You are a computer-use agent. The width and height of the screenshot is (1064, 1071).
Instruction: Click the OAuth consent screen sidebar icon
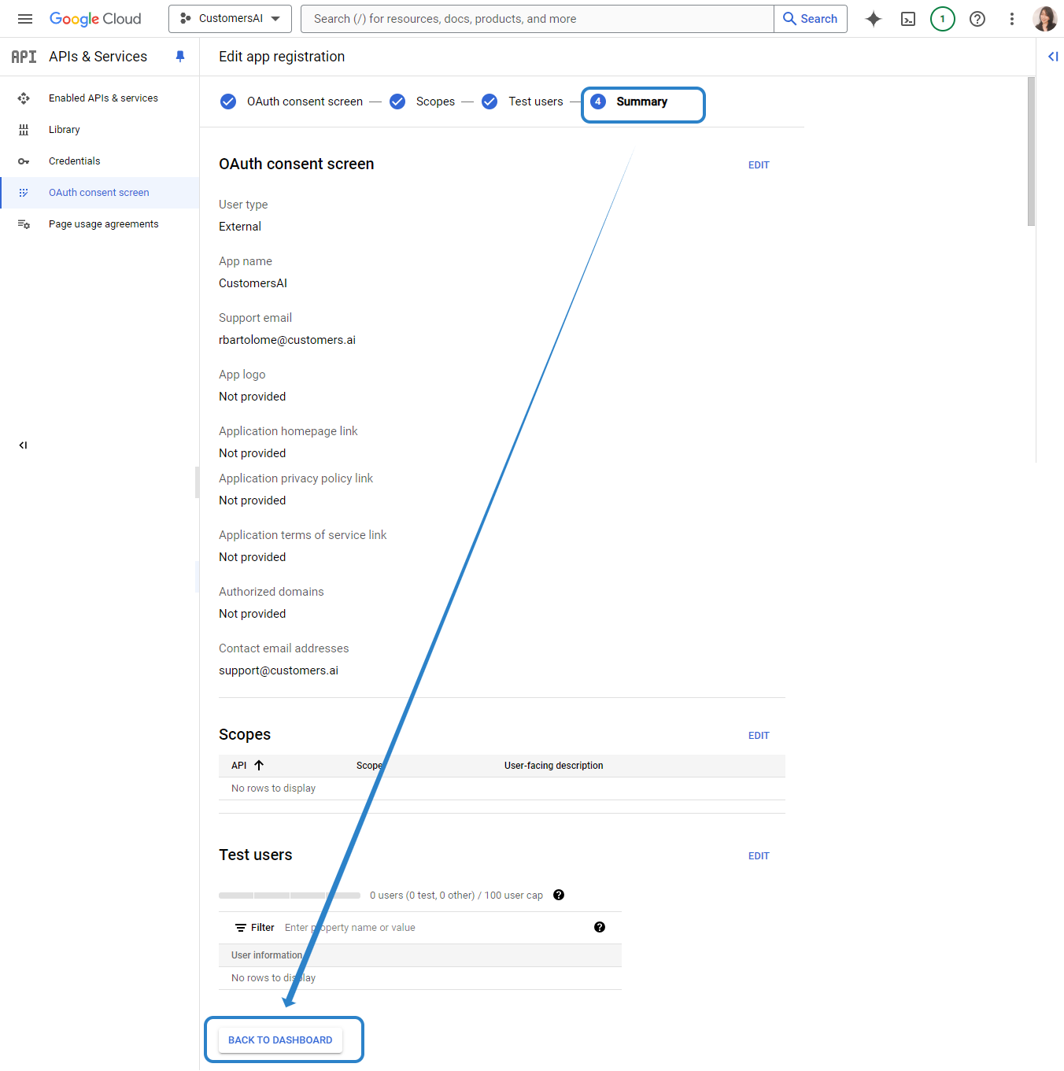[24, 193]
